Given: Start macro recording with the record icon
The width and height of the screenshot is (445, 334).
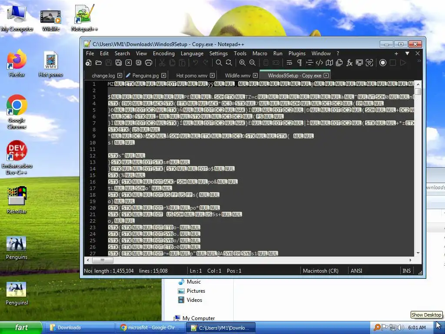Looking at the screenshot, I should (x=382, y=63).
